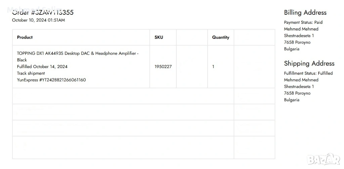Click the quantity value 1
This screenshot has height=169, width=344.
(213, 66)
